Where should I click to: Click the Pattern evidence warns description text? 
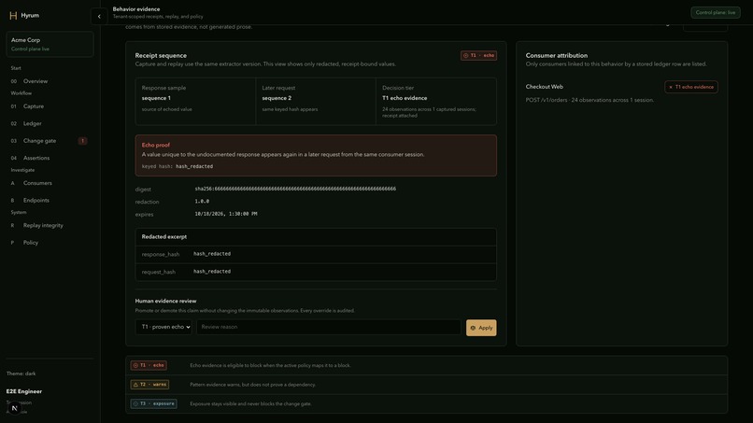[252, 385]
